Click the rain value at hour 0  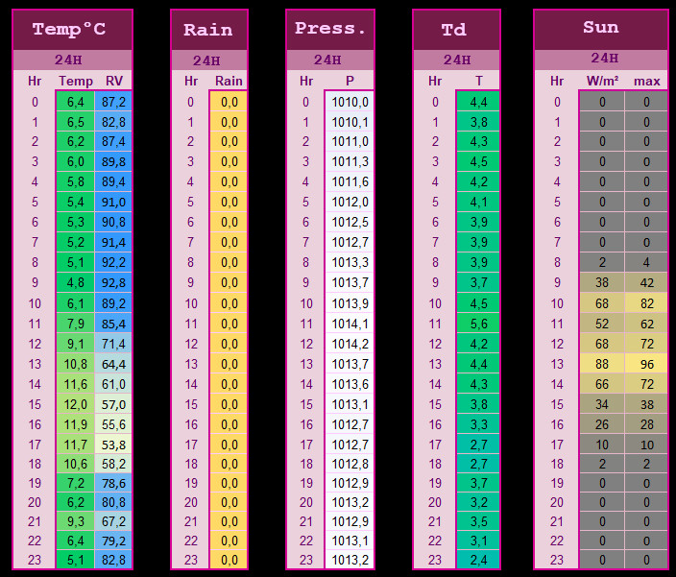pos(229,101)
